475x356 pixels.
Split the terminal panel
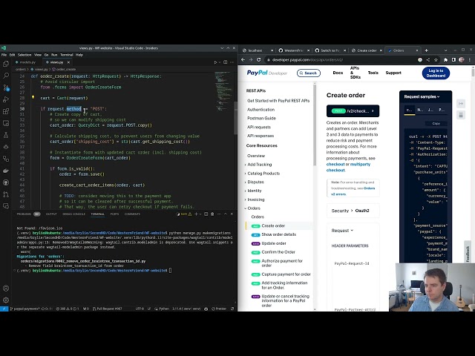click(206, 214)
